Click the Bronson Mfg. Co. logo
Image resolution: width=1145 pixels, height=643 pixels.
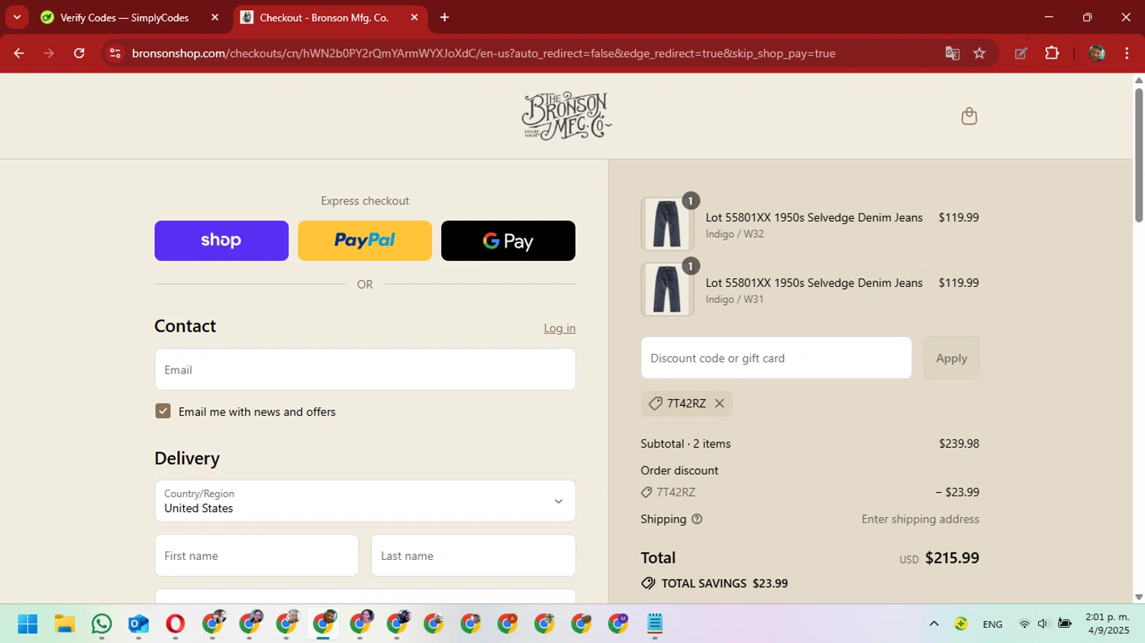click(566, 116)
